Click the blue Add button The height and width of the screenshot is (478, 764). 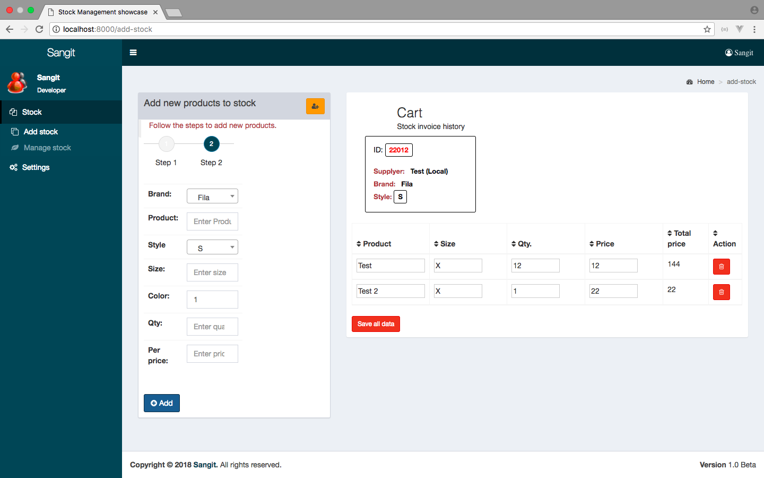162,403
